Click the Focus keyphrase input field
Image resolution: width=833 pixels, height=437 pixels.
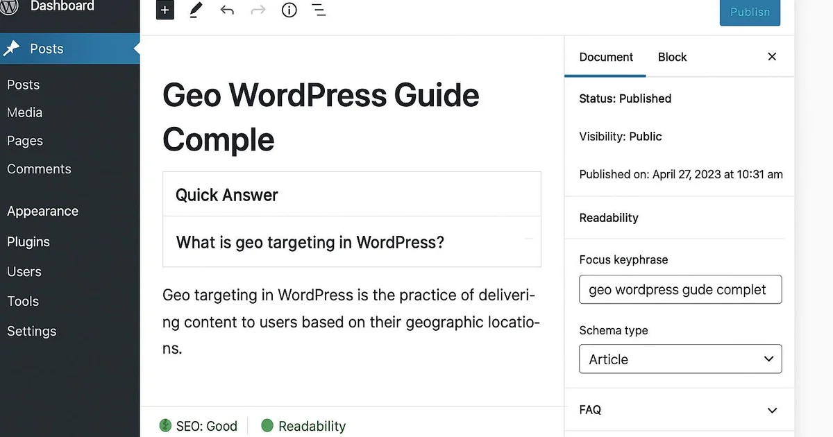[680, 289]
